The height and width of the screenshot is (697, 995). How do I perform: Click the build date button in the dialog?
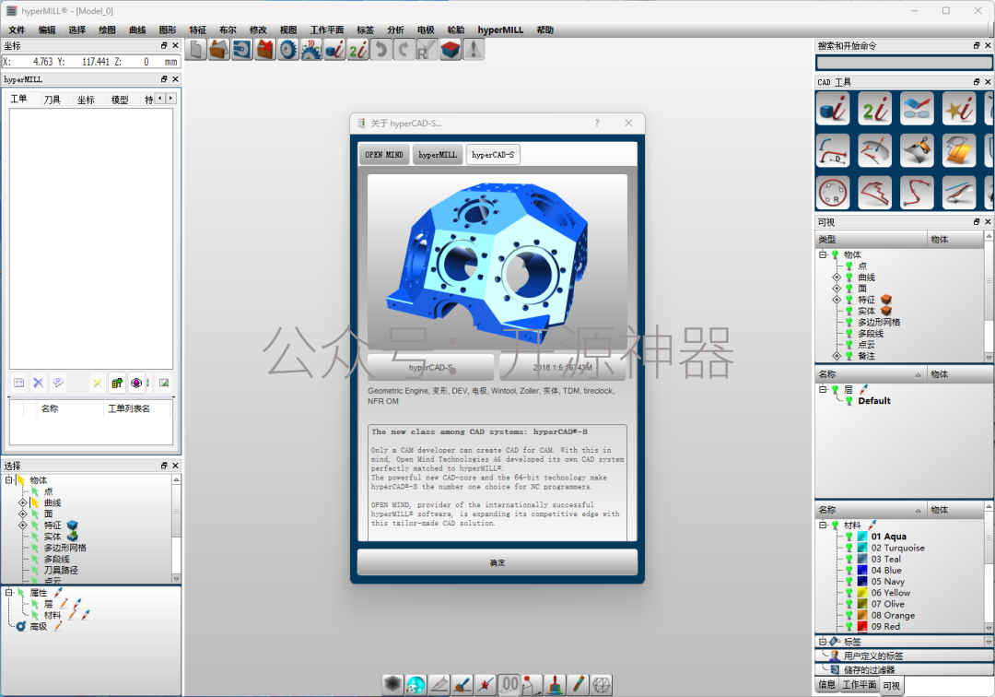click(x=563, y=368)
